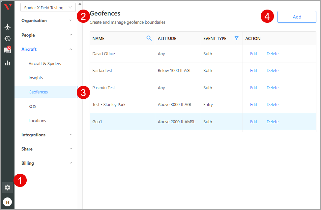
Task: Click the Entry event type cell
Action: click(x=222, y=104)
